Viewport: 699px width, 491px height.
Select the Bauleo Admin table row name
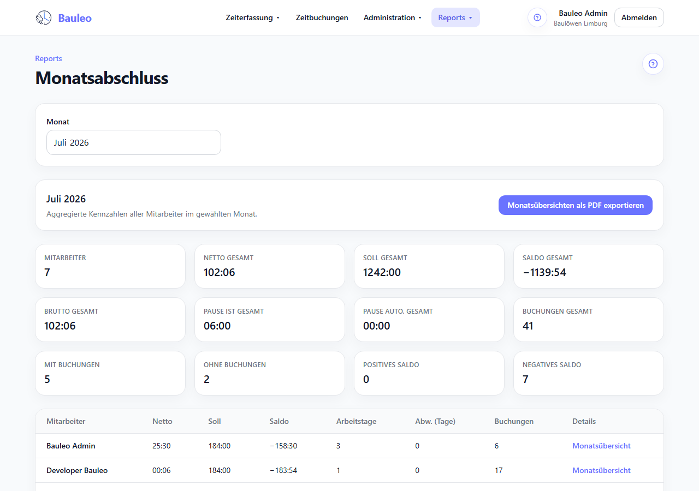pyautogui.click(x=71, y=446)
